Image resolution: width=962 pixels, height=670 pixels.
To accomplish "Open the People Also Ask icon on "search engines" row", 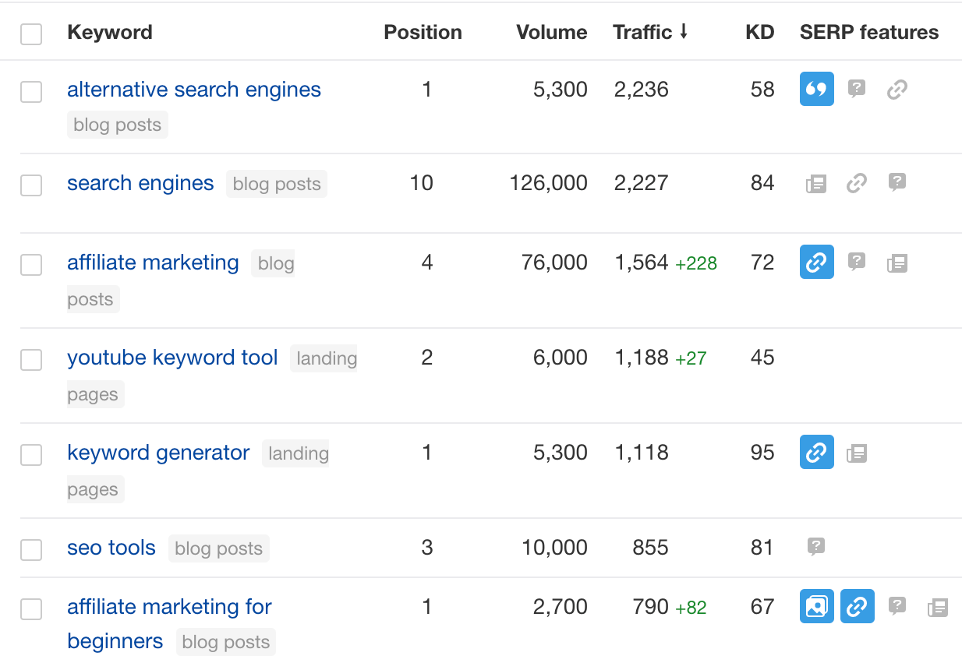I will (x=897, y=183).
